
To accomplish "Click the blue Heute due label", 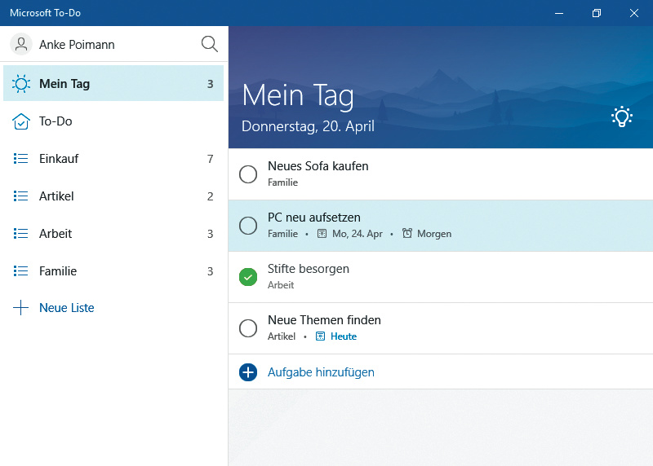I will click(x=344, y=336).
